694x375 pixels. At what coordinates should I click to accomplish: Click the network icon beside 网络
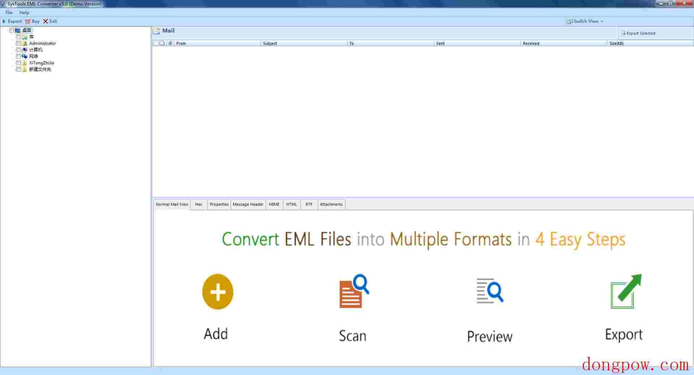click(x=25, y=56)
